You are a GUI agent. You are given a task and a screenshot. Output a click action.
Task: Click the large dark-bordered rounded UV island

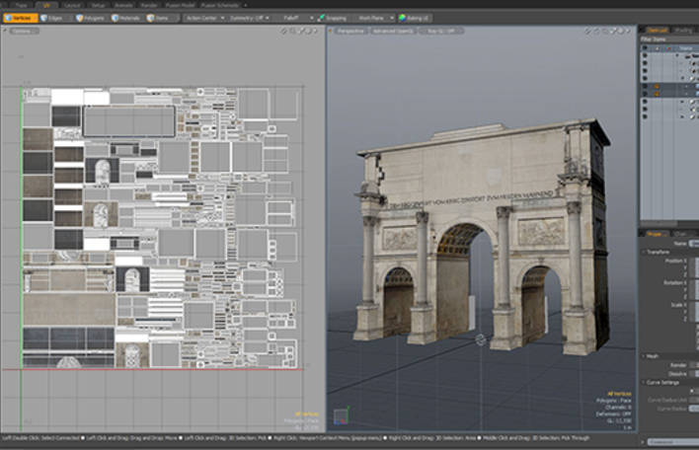(129, 121)
